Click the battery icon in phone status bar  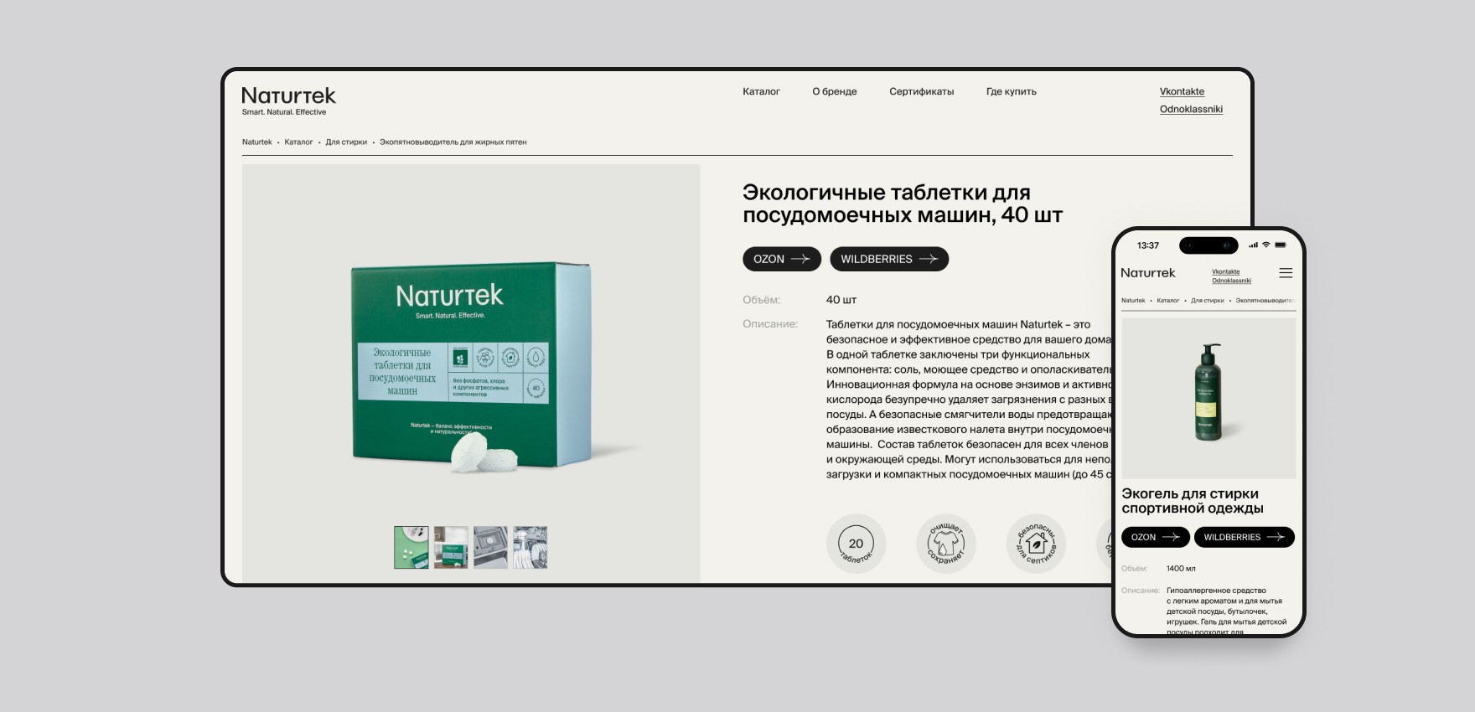click(1281, 245)
